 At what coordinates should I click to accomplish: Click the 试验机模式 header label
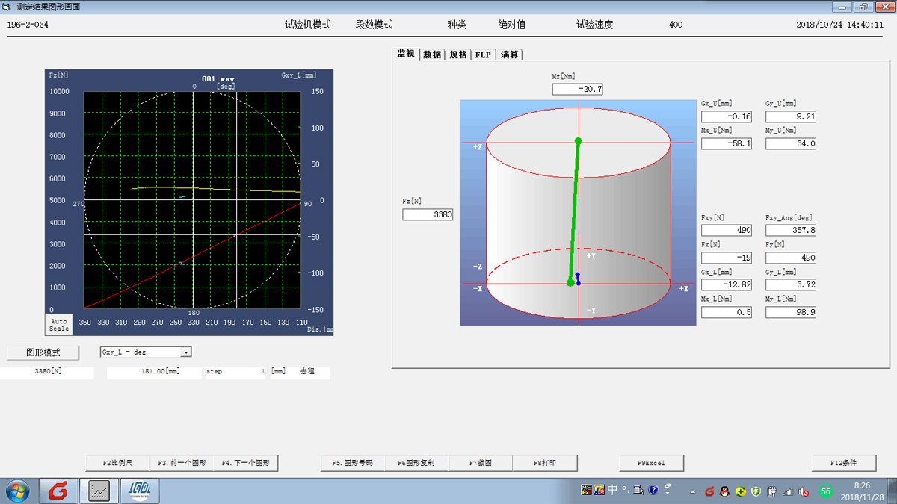click(x=307, y=25)
